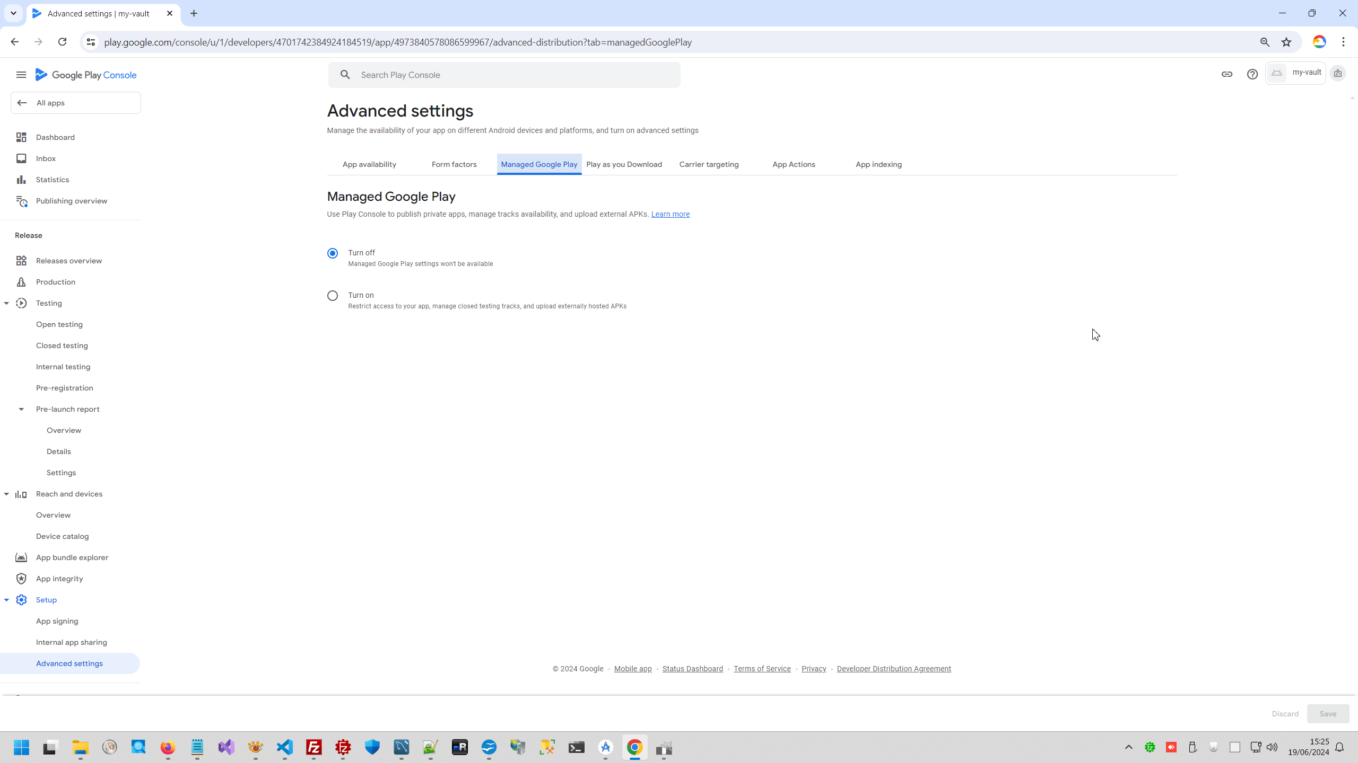Switch to the Form factors tab
The image size is (1358, 763).
pyautogui.click(x=454, y=164)
